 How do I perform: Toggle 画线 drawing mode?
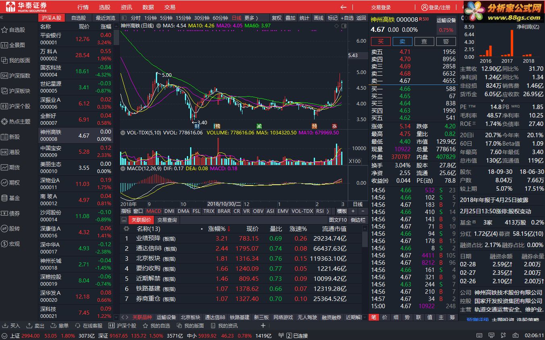(319, 18)
